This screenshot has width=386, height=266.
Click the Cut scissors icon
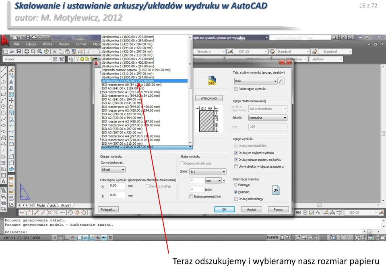point(54,52)
